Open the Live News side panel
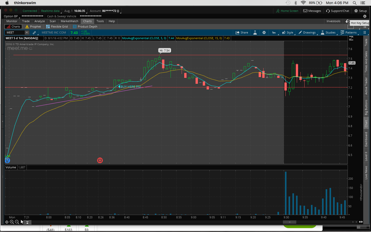Viewport: 371px width, 232px height. click(x=366, y=172)
